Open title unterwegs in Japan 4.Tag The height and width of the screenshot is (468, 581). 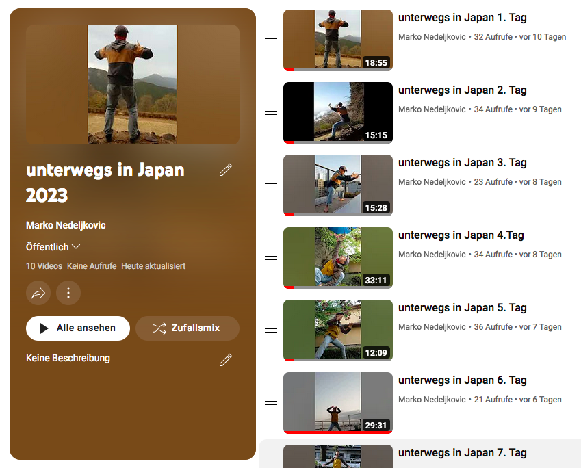click(461, 235)
